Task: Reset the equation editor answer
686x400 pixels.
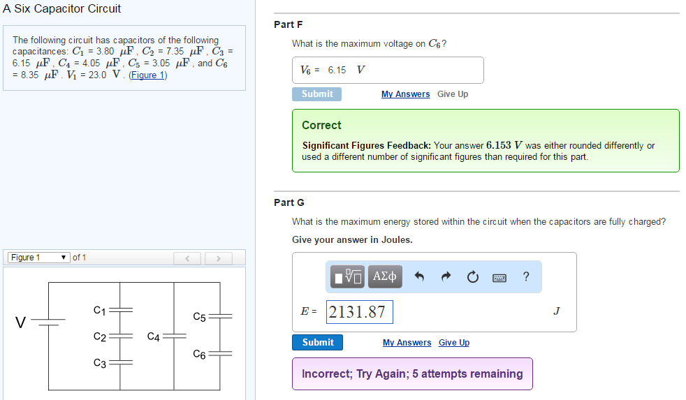Action: (x=473, y=277)
